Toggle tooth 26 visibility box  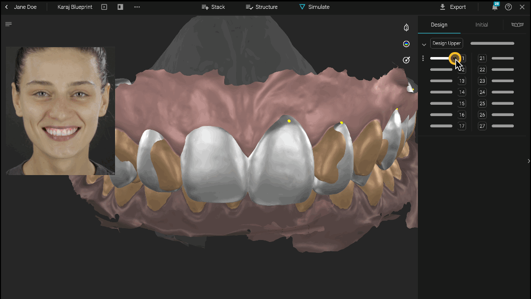click(x=482, y=115)
